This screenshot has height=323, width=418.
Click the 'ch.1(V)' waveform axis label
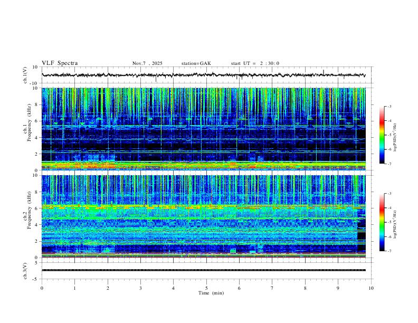pyautogui.click(x=25, y=75)
